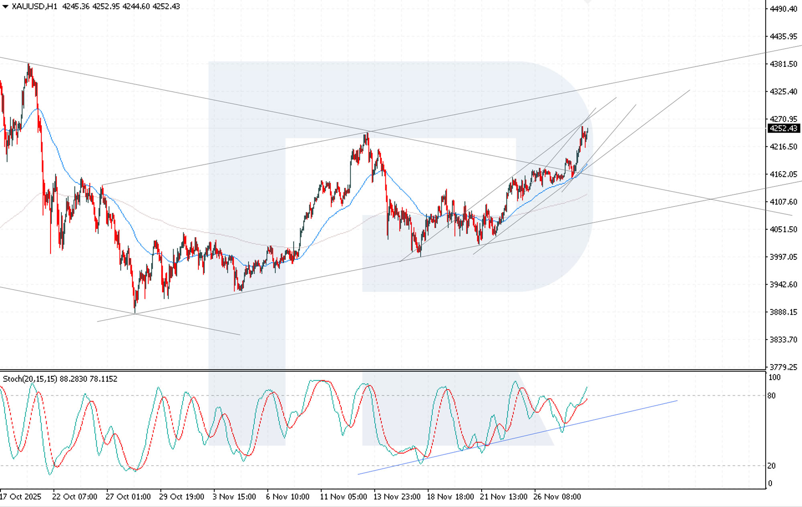This screenshot has width=802, height=507.
Task: Click the 11 Nov 05:00 time label
Action: pyautogui.click(x=343, y=497)
